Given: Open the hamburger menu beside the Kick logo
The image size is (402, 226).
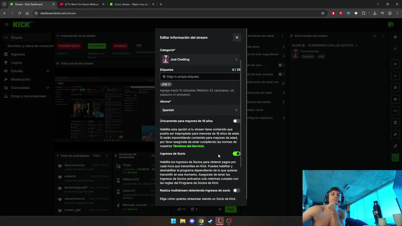Looking at the screenshot, I should tap(7, 24).
